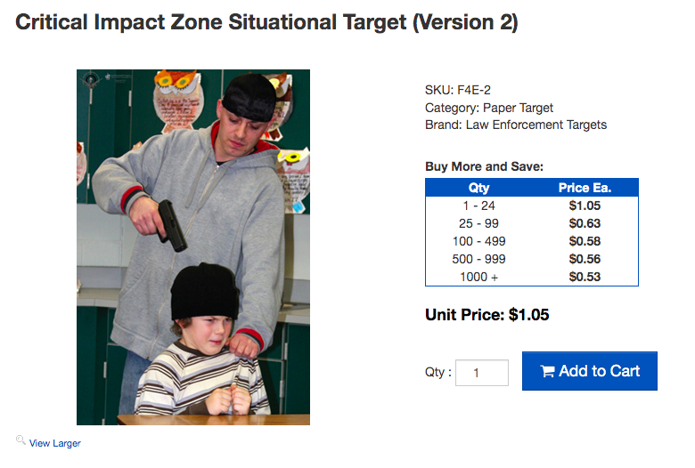
Task: Click the shopping cart icon in the blue button
Action: click(x=547, y=371)
